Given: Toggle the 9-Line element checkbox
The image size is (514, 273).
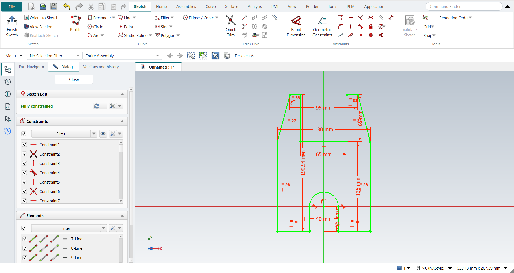Looking at the screenshot, I should 25,257.
